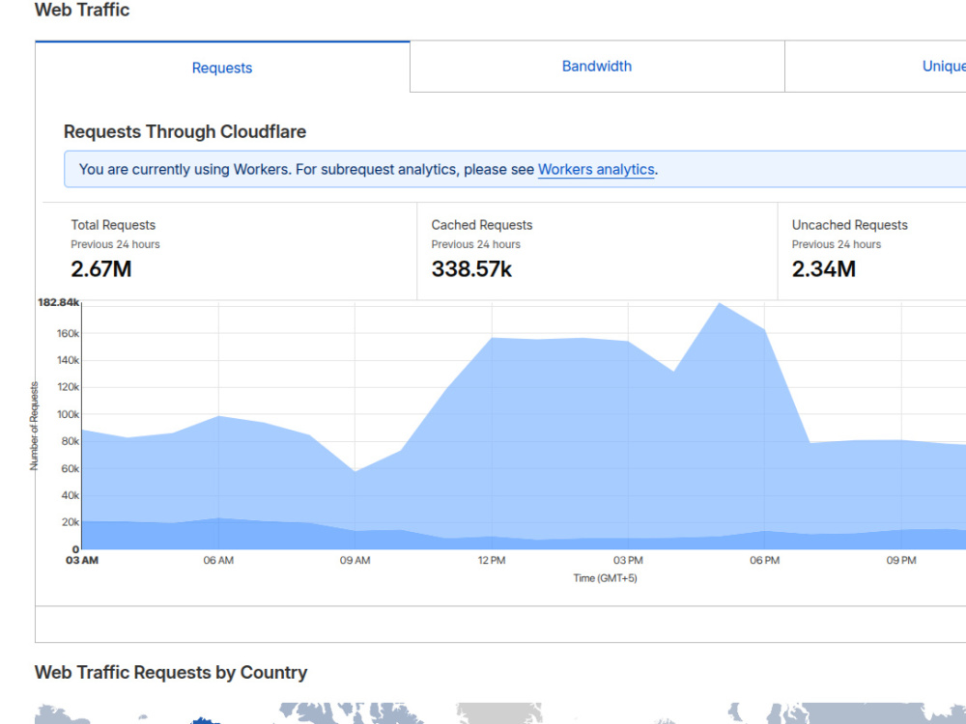The height and width of the screenshot is (724, 966).
Task: Click the chart peak near 05 PM
Action: [719, 303]
